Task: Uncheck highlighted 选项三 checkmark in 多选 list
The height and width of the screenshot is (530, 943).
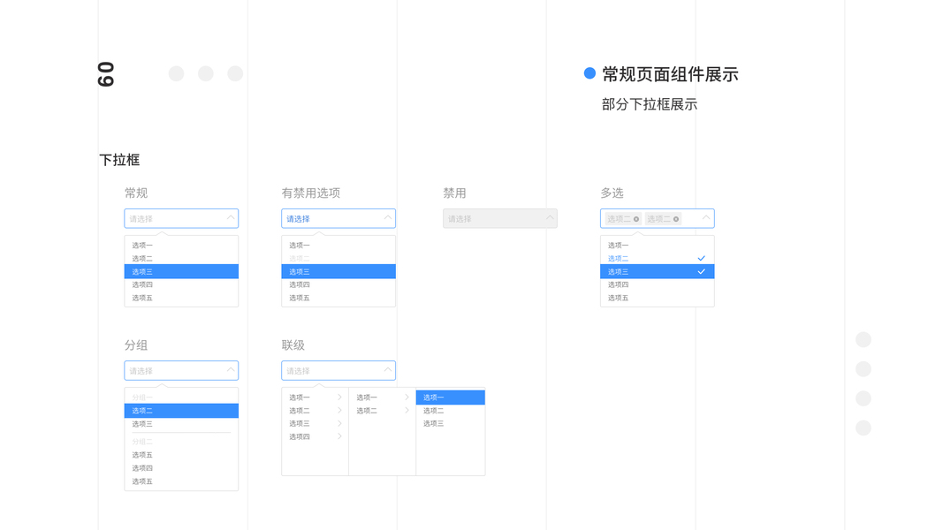Action: tap(702, 272)
